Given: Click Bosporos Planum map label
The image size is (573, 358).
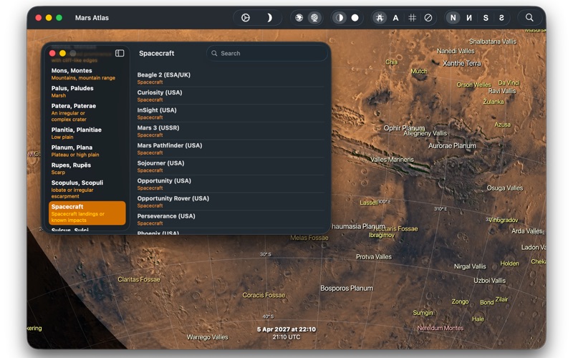Looking at the screenshot, I should coord(347,289).
